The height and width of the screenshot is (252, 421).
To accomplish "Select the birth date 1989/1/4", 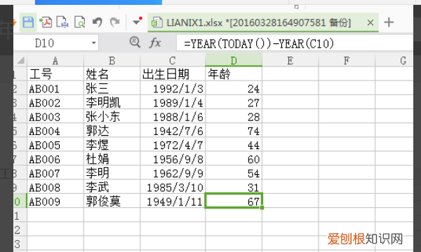I will 173,103.
